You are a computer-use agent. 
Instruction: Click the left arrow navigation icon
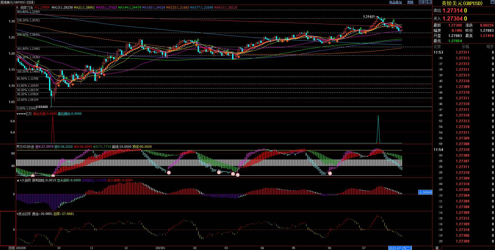(421, 2)
